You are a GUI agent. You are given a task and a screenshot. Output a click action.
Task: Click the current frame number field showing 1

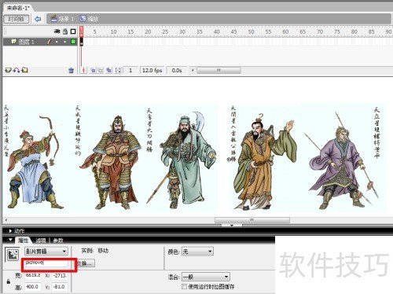click(130, 70)
